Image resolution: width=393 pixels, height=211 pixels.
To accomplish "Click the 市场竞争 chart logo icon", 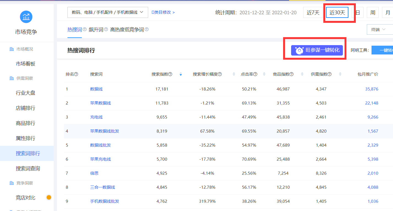I will click(x=26, y=17).
